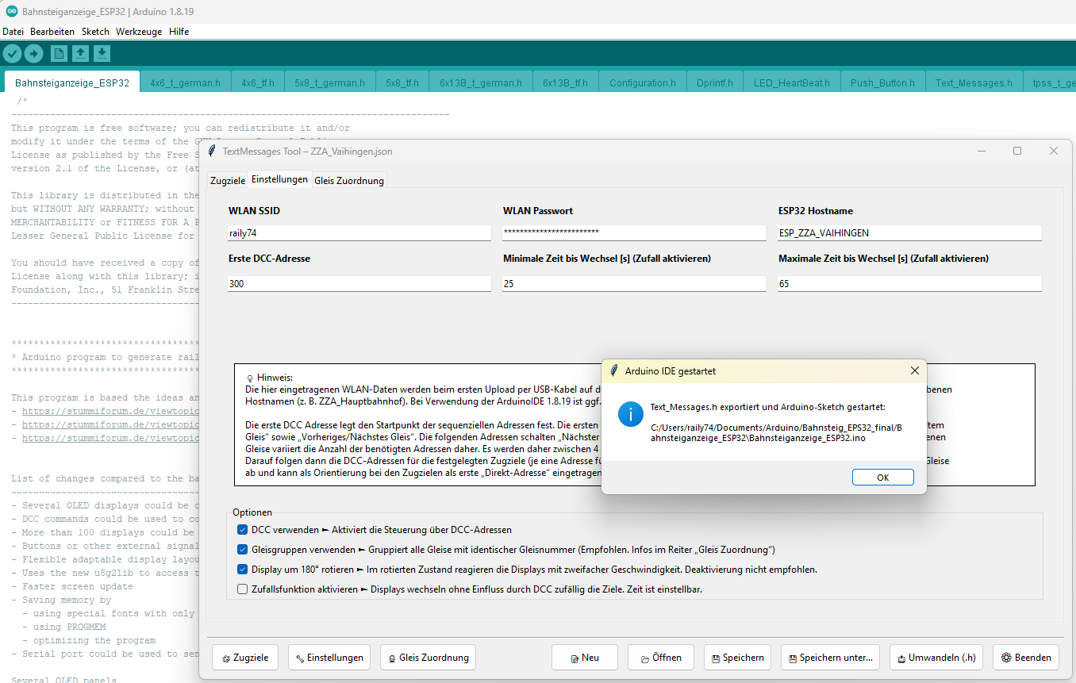Create a new sketch via toolbar icon

pyautogui.click(x=59, y=53)
